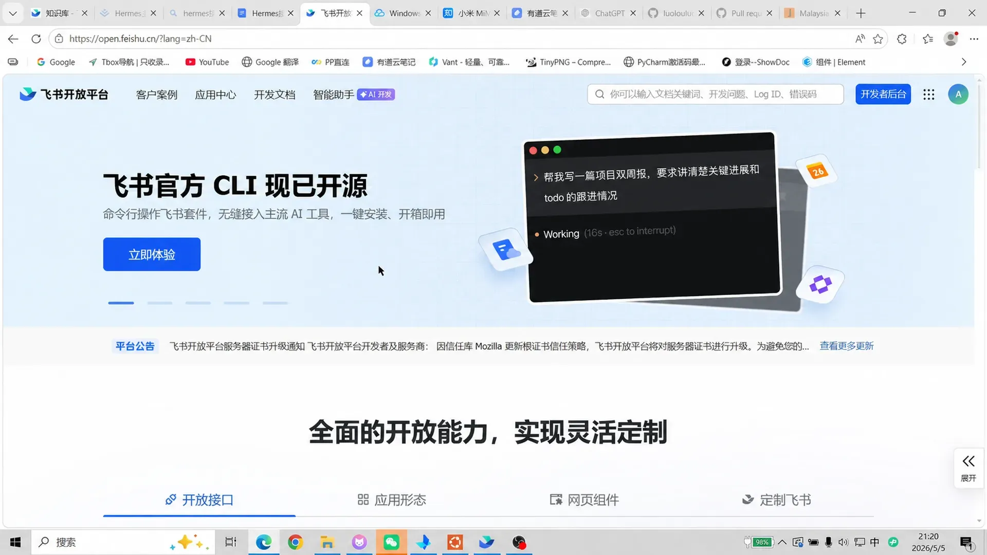Open Google Chrome from taskbar
This screenshot has width=987, height=555.
pyautogui.click(x=296, y=542)
